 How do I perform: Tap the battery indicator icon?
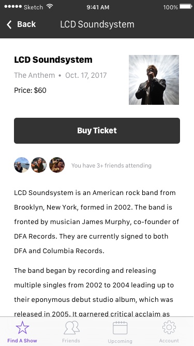186,7
